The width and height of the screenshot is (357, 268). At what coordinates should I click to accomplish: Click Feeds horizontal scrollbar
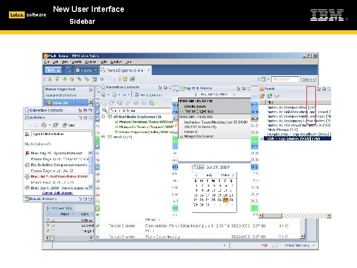[x=295, y=215]
